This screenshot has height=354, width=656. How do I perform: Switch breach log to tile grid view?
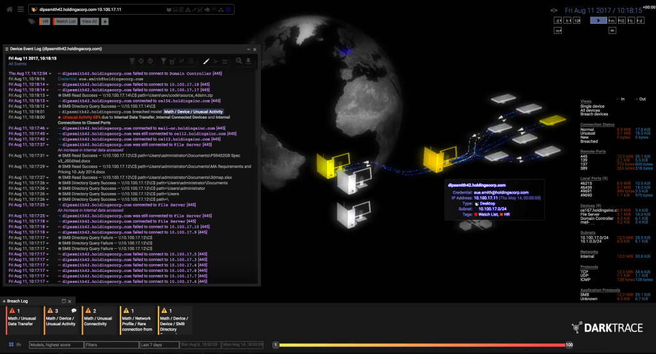(x=11, y=345)
